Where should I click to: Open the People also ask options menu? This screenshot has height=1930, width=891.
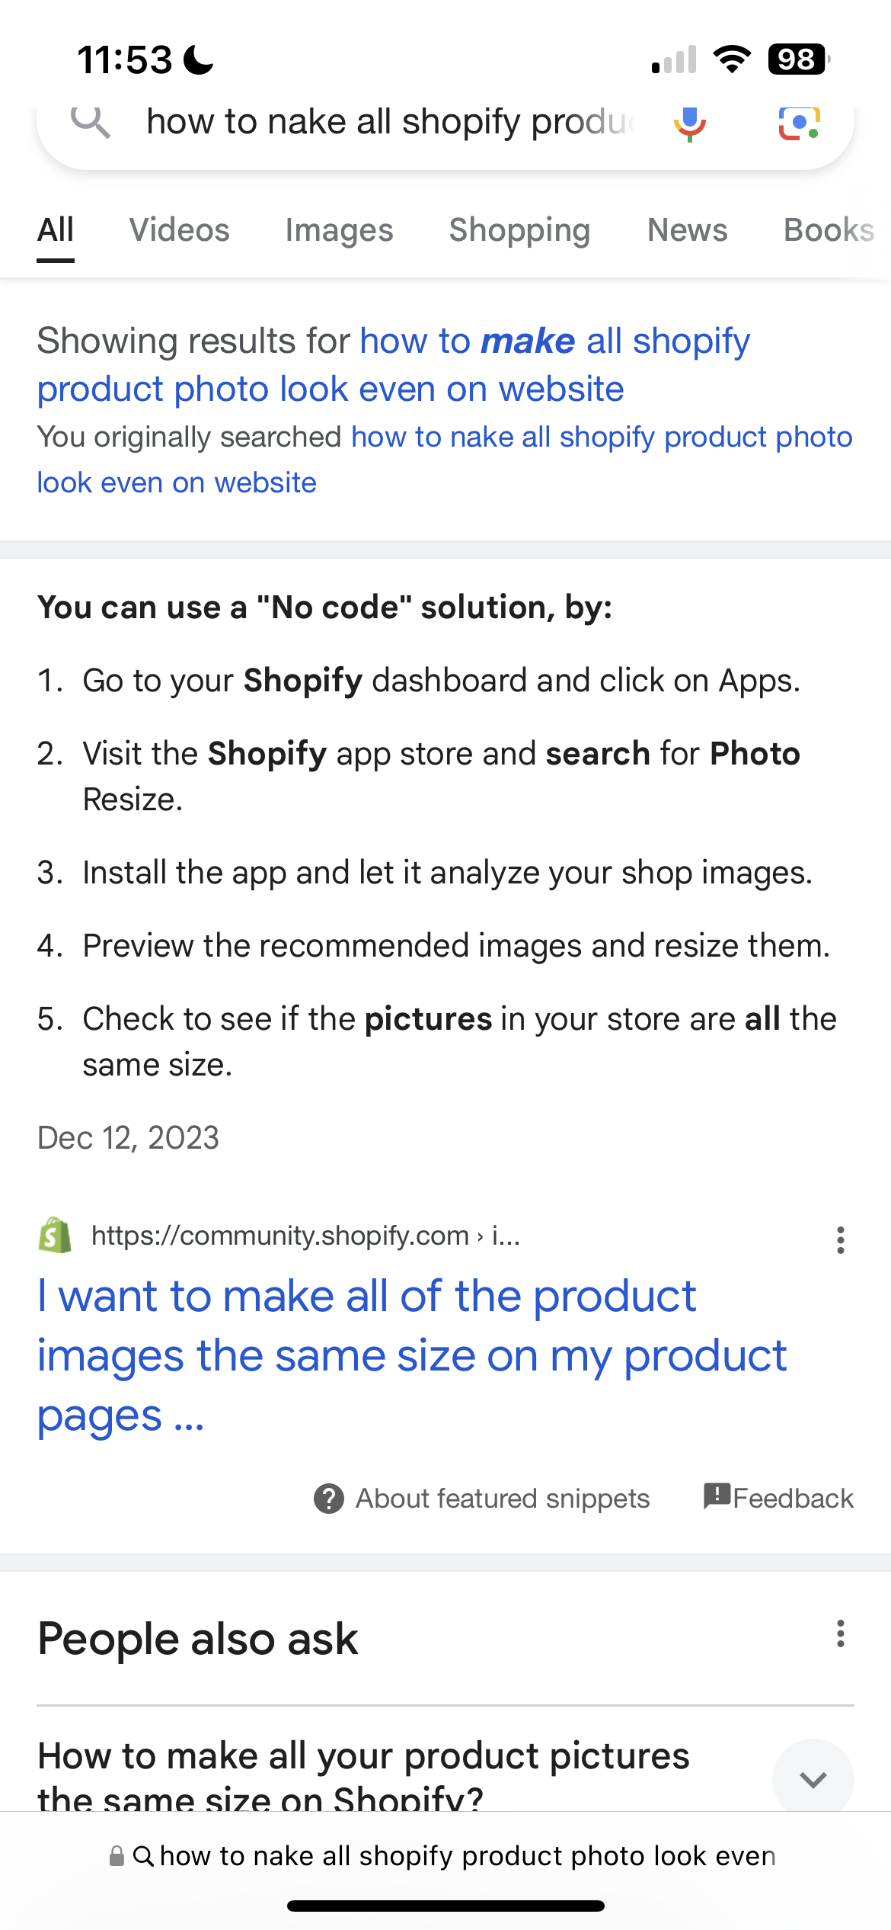(x=840, y=1634)
